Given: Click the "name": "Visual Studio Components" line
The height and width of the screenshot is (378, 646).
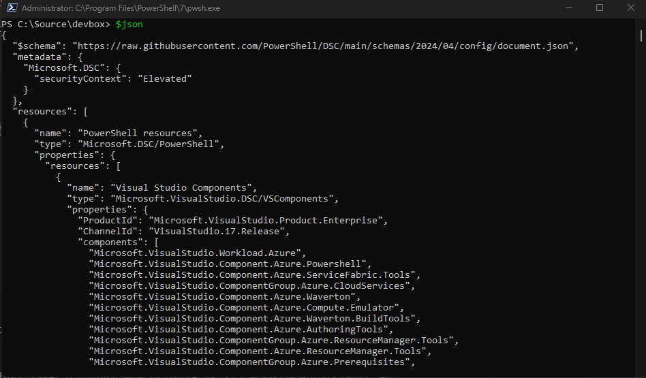Looking at the screenshot, I should pyautogui.click(x=162, y=188).
